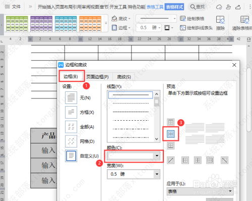The image size is (252, 201).
Task: Expand hidden quick-access tools chevron
Action: point(30,7)
